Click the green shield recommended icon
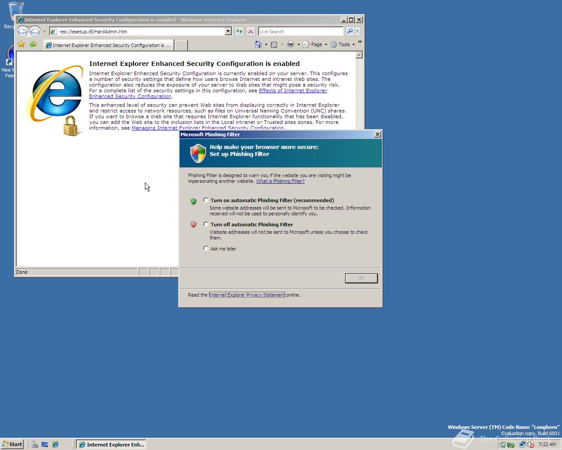 tap(194, 201)
